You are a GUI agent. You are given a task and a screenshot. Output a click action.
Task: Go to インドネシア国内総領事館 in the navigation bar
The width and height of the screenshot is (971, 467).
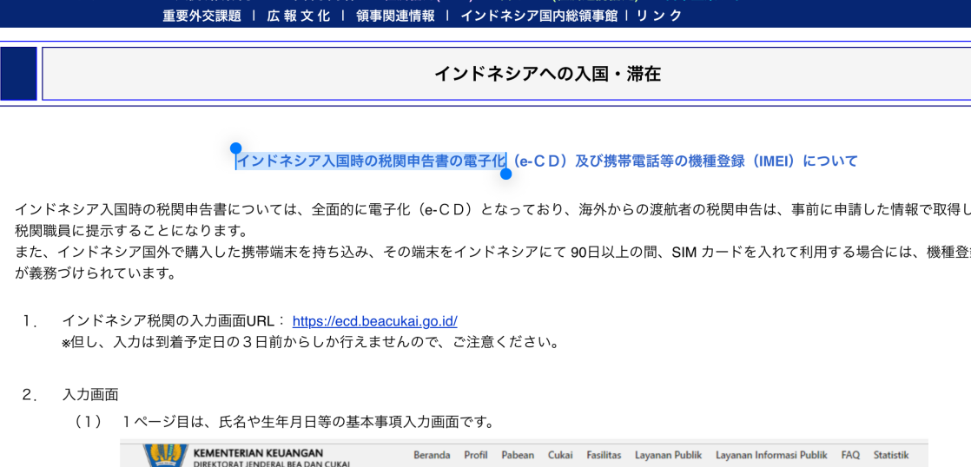tap(538, 16)
